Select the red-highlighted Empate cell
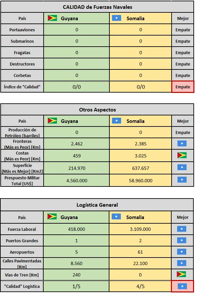Screen dimensions: 197x296 click(x=183, y=87)
